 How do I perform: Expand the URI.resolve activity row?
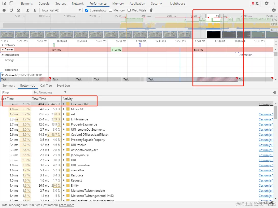(64, 145)
